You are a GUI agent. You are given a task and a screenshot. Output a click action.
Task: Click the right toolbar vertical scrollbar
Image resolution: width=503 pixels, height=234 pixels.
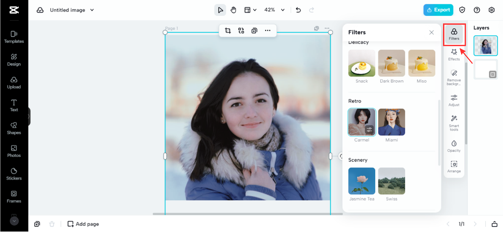pos(466,103)
